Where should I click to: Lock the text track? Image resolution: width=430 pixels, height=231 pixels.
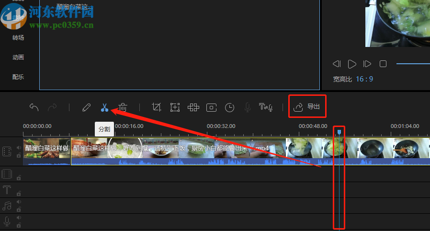(x=19, y=194)
